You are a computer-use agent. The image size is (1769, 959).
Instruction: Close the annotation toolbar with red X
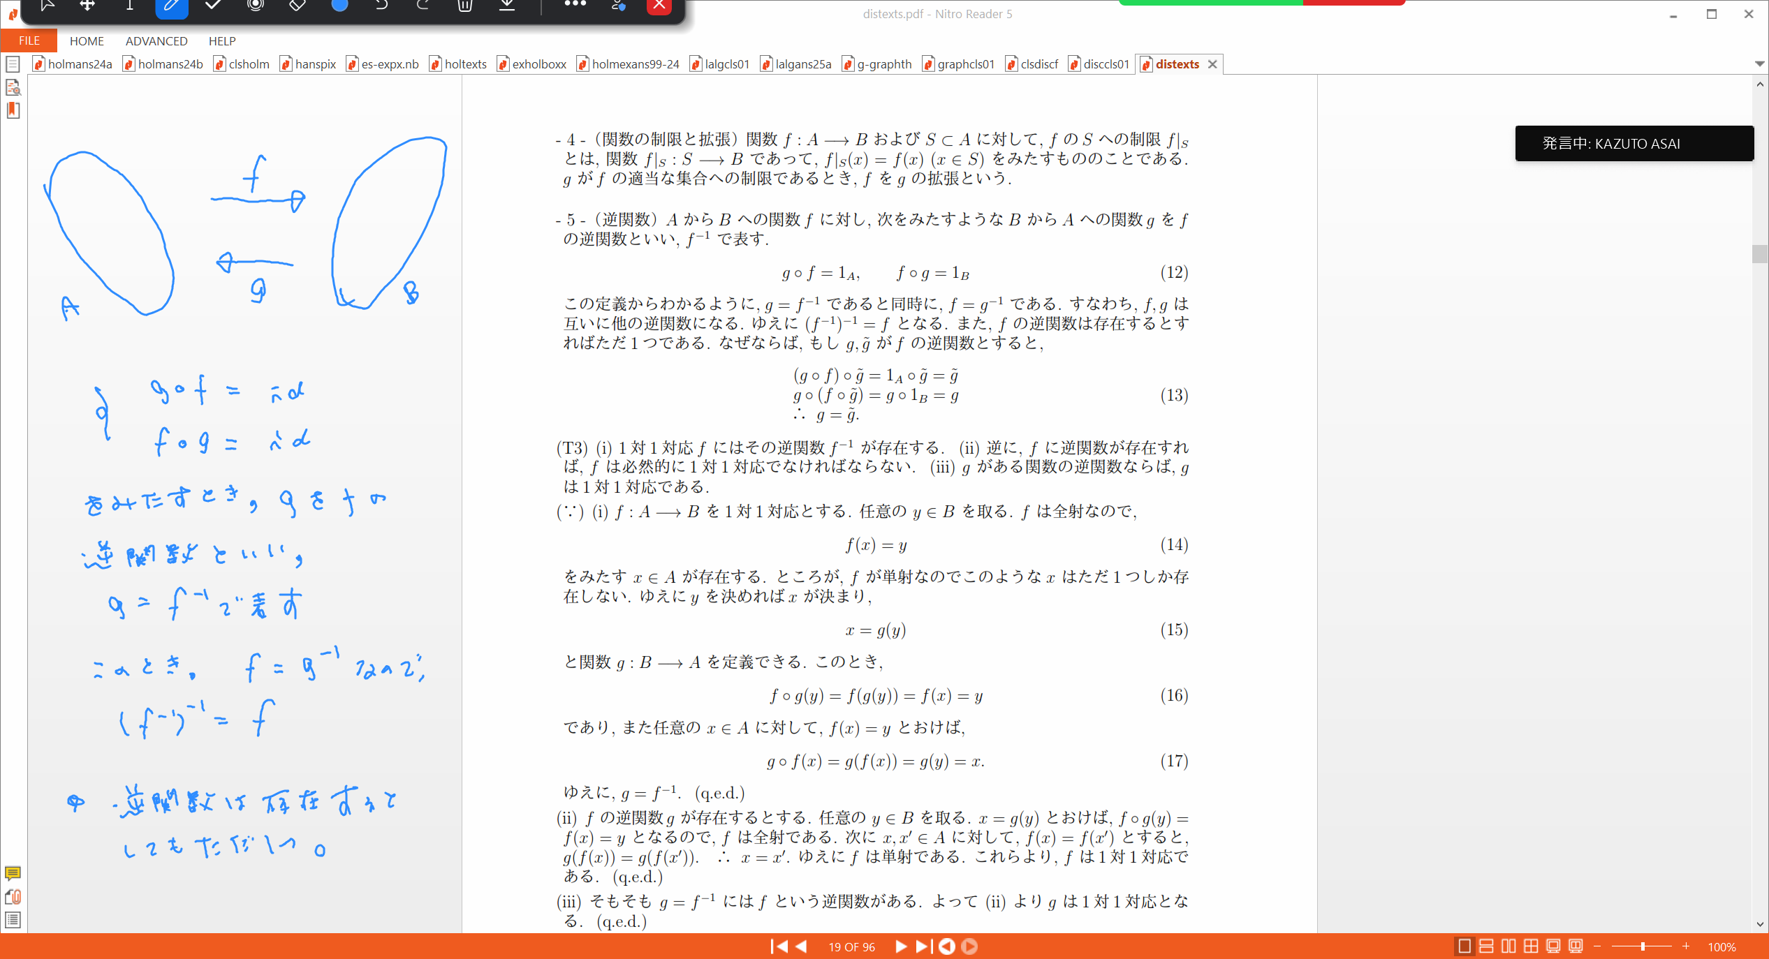click(659, 6)
